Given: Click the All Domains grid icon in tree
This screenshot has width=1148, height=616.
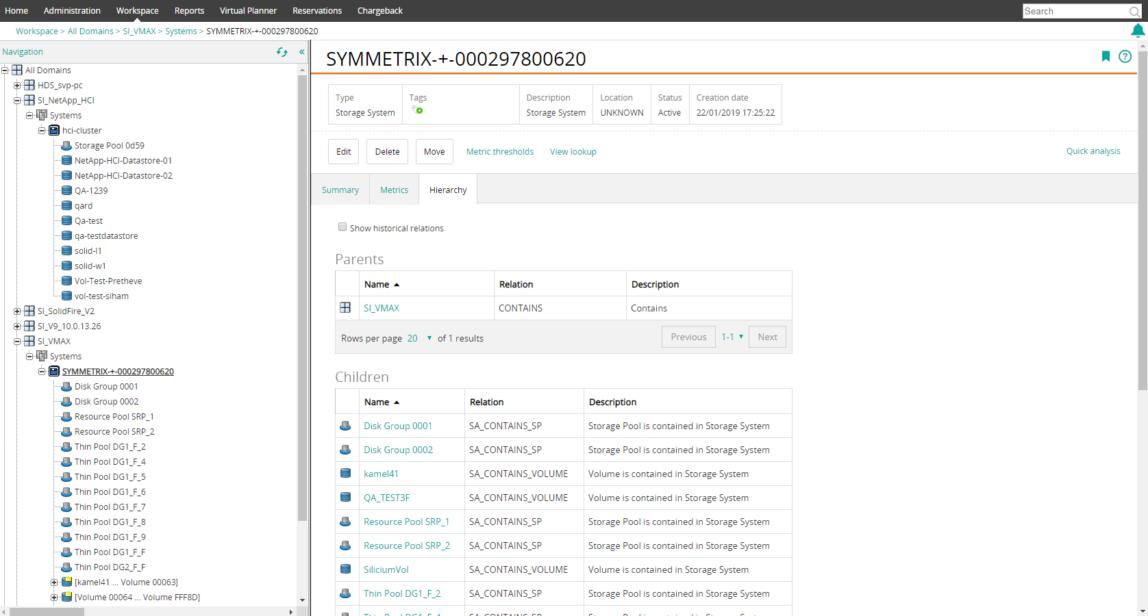Looking at the screenshot, I should click(x=17, y=70).
